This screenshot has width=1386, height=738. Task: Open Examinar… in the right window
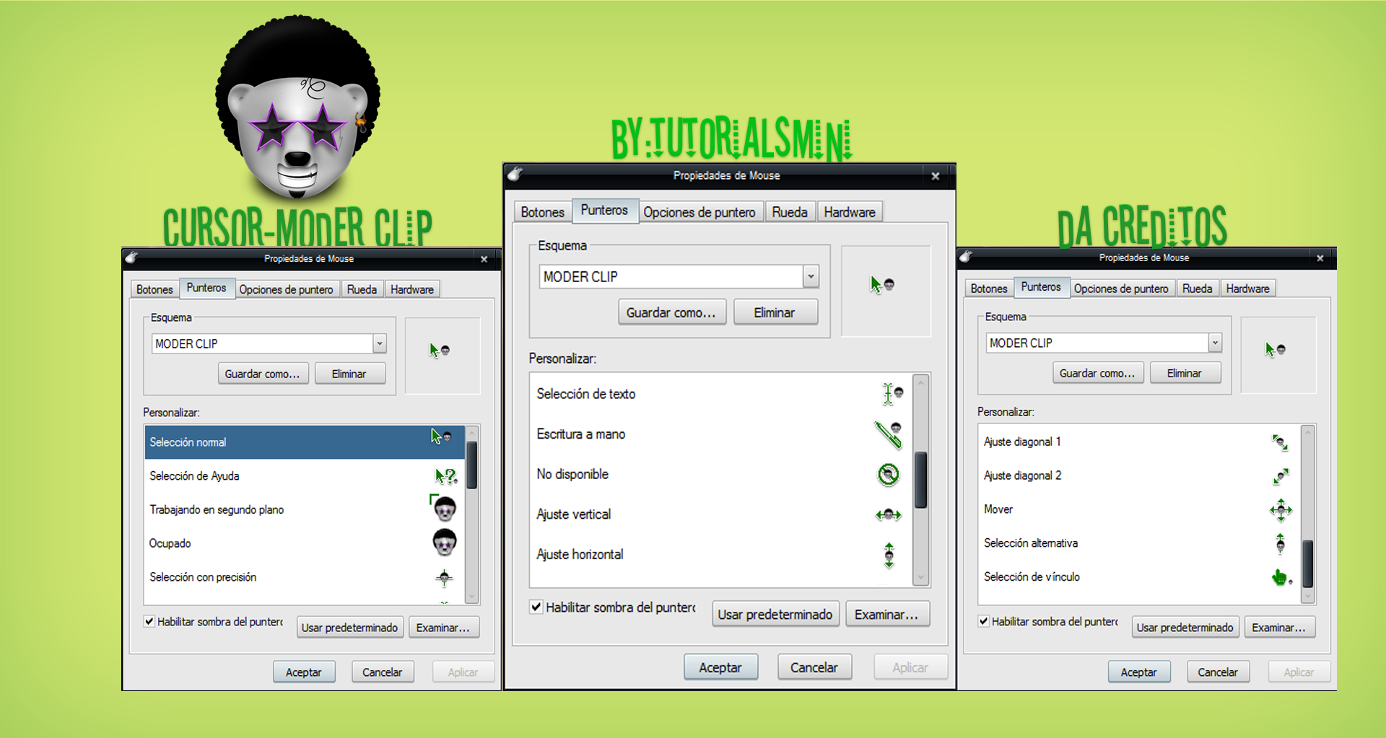[x=1279, y=627]
